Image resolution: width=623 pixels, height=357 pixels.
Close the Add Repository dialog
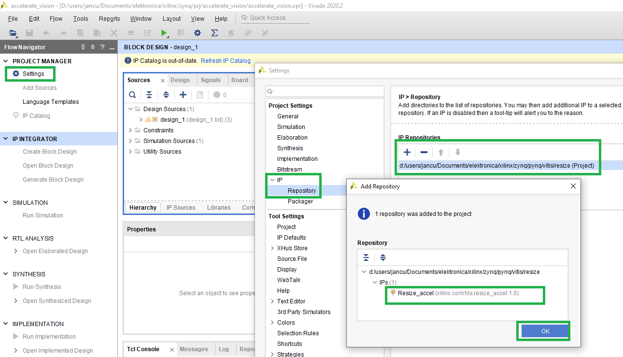click(x=573, y=186)
